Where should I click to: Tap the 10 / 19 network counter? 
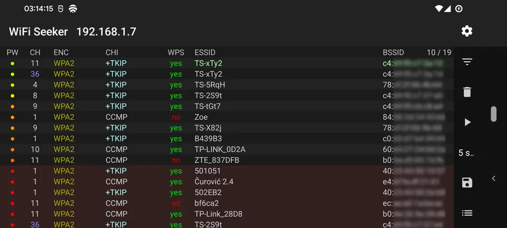click(x=439, y=52)
